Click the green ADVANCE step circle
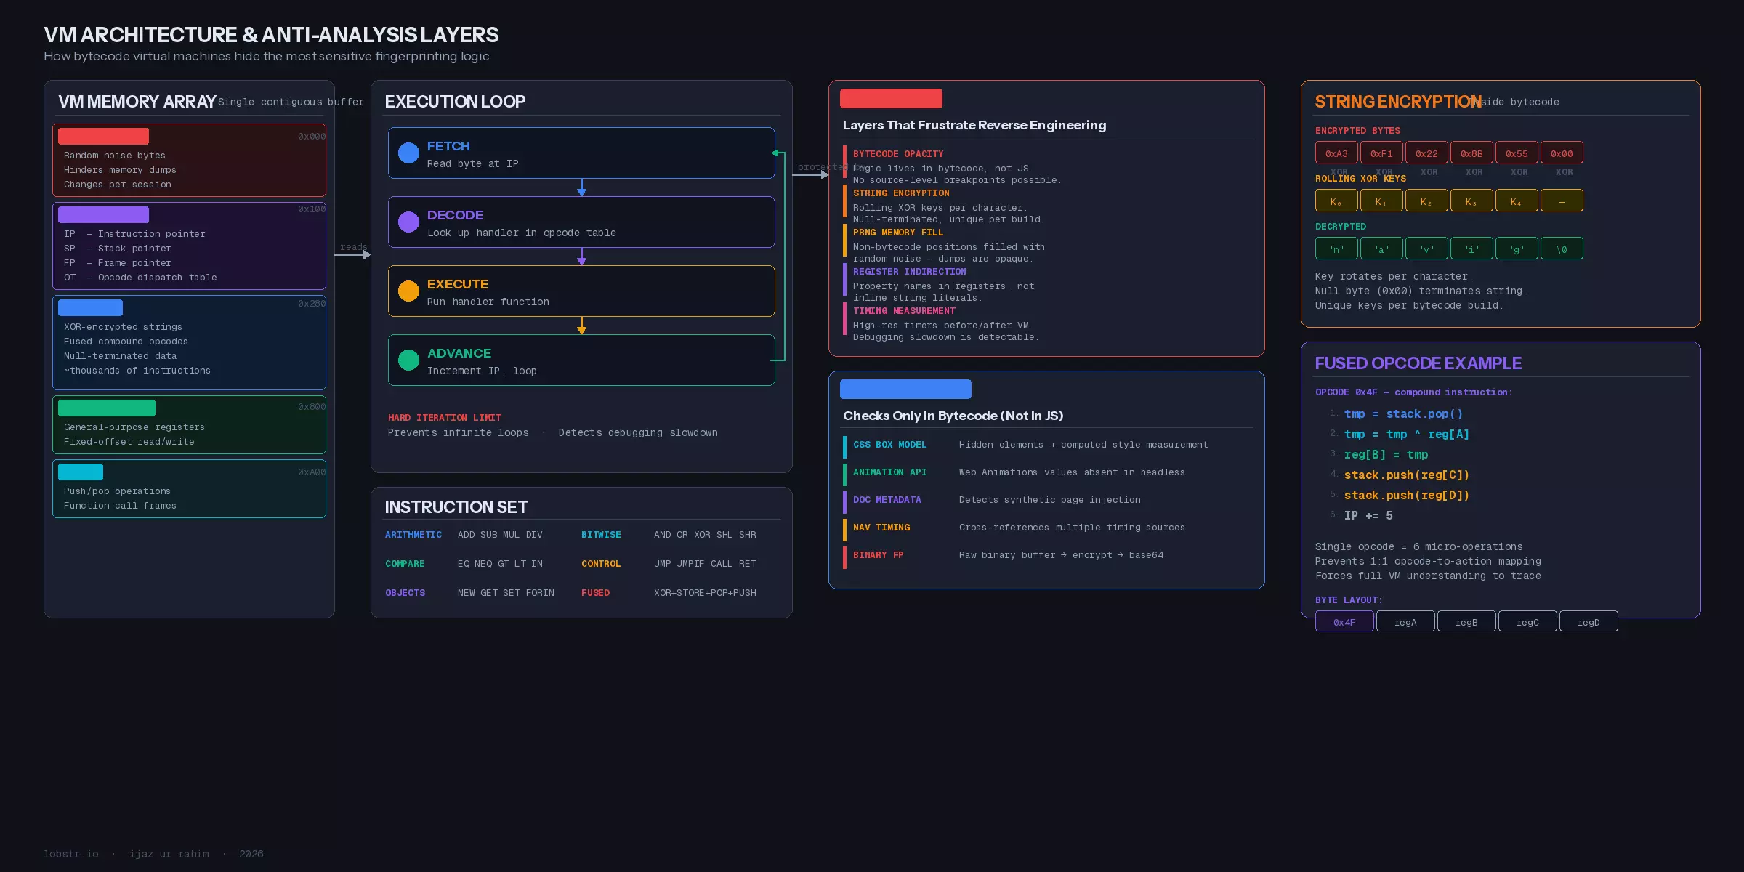This screenshot has width=1744, height=872. click(x=408, y=360)
